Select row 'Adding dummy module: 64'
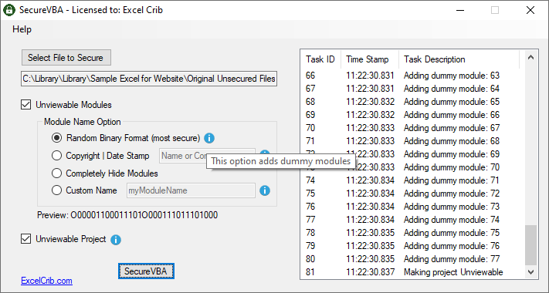Image resolution: width=549 pixels, height=293 pixels. click(x=413, y=89)
